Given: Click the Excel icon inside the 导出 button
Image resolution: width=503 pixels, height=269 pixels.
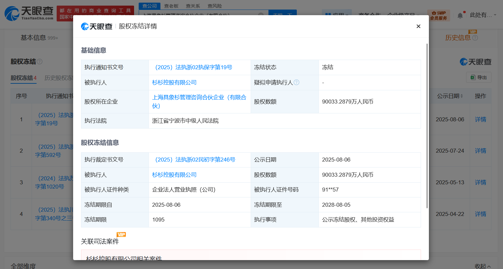Looking at the screenshot, I should click(x=473, y=77).
